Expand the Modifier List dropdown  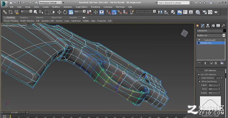211,35
